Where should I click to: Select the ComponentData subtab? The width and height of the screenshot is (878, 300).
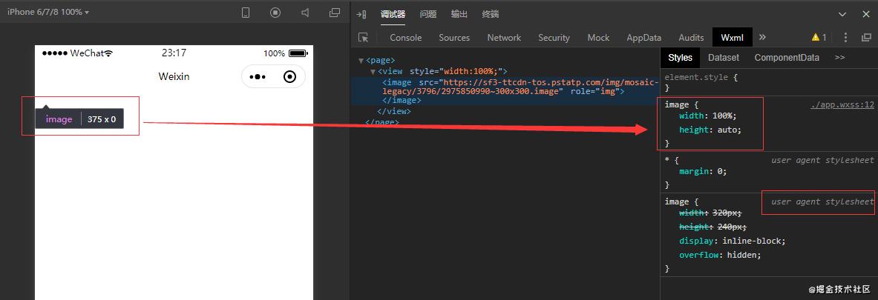787,58
